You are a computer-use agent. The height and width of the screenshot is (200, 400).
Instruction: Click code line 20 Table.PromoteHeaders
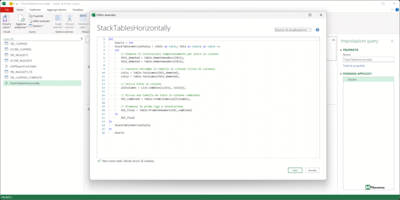pyautogui.click(x=156, y=110)
